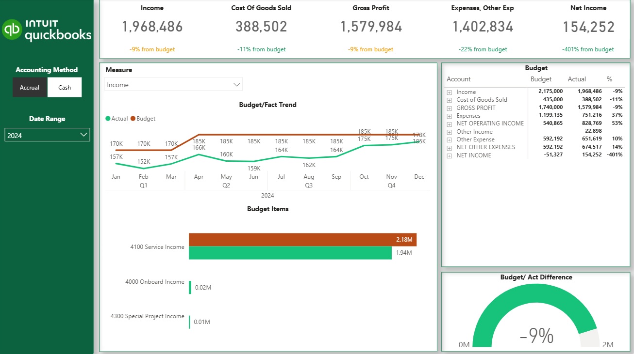Sort table by the Actual column header

pos(577,79)
